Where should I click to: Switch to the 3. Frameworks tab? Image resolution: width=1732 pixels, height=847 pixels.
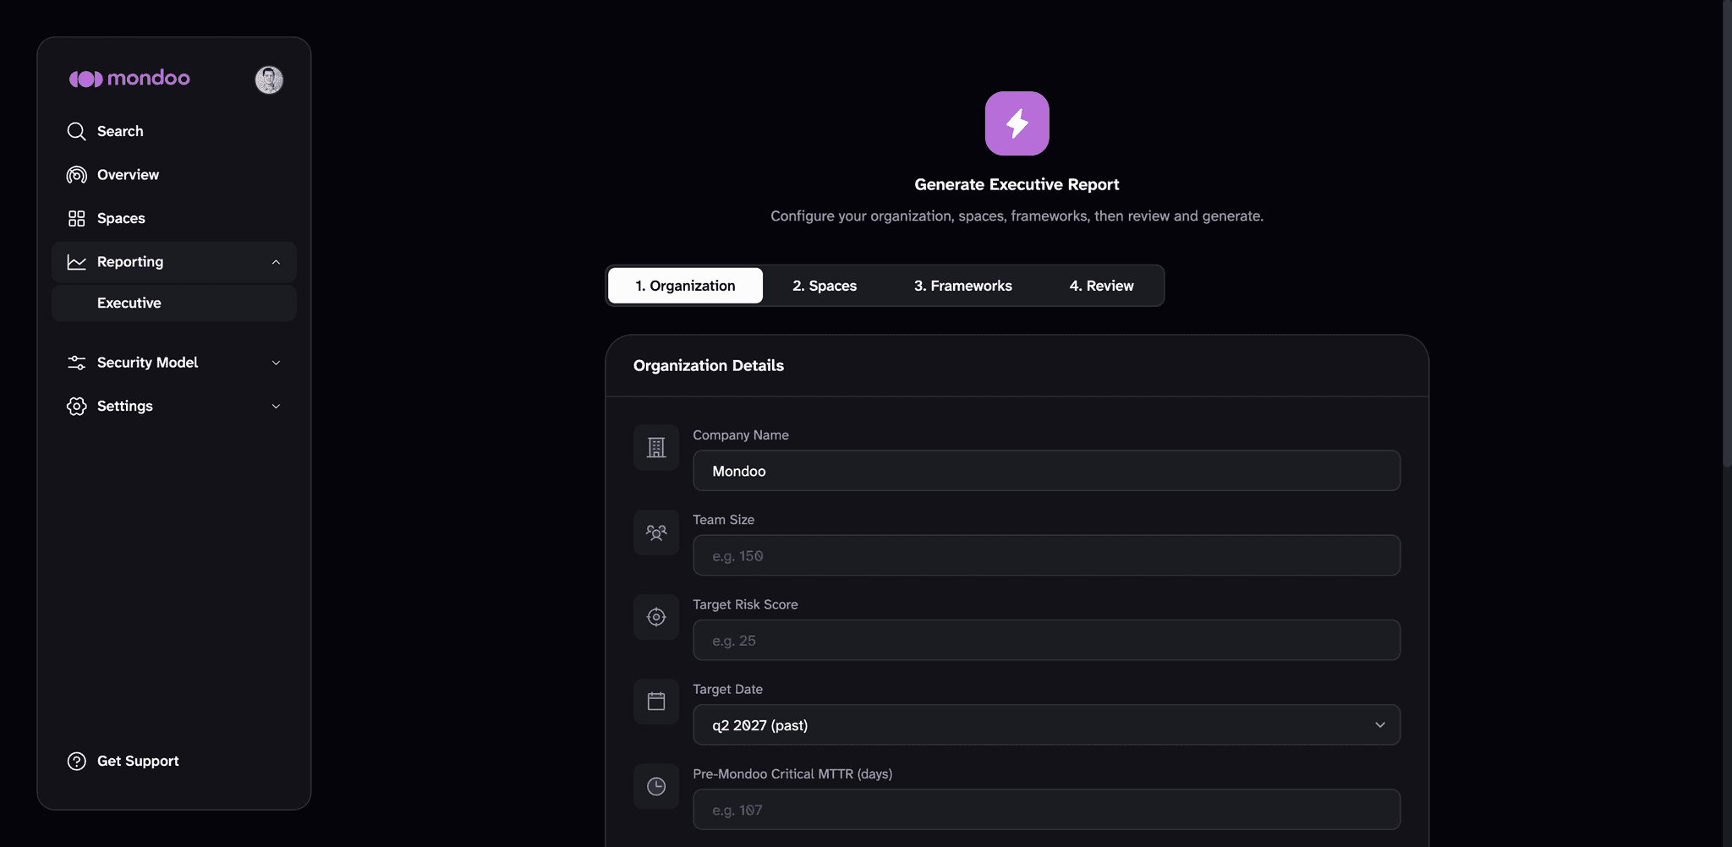pyautogui.click(x=962, y=286)
